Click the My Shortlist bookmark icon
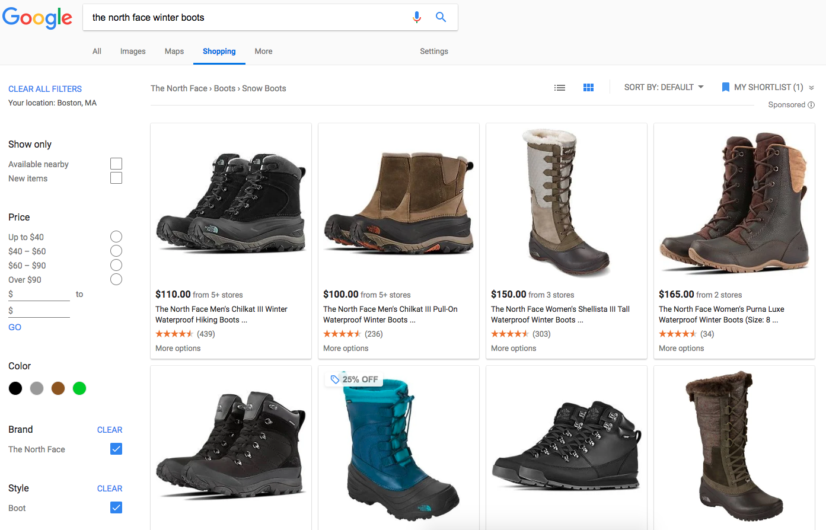 [725, 87]
